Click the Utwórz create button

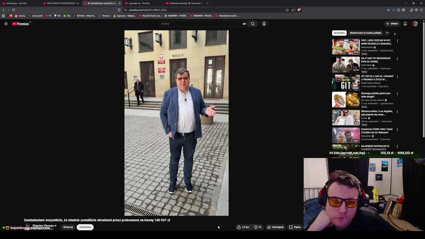pyautogui.click(x=392, y=24)
